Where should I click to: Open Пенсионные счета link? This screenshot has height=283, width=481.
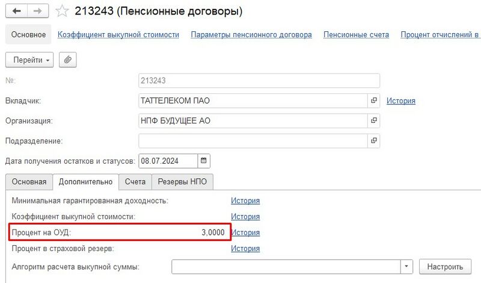(356, 35)
